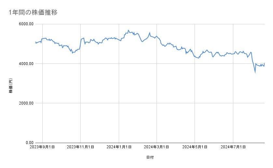Click the line's highest peak in January 2024
The image size is (273, 168).
[x=128, y=30]
